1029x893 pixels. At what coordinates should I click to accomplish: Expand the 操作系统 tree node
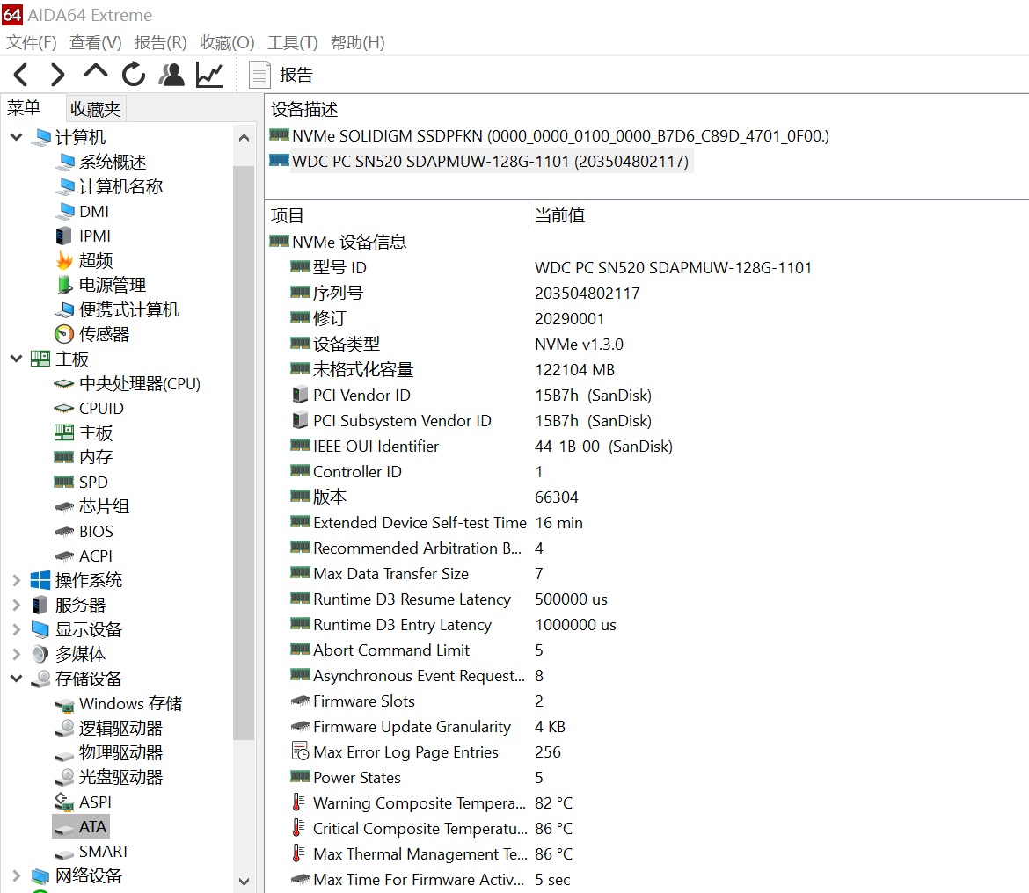click(x=17, y=580)
